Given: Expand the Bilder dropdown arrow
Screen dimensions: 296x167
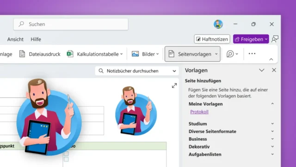Looking at the screenshot, I should [x=157, y=54].
